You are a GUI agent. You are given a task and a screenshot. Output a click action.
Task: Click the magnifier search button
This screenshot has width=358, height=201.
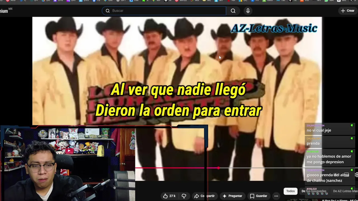233,11
